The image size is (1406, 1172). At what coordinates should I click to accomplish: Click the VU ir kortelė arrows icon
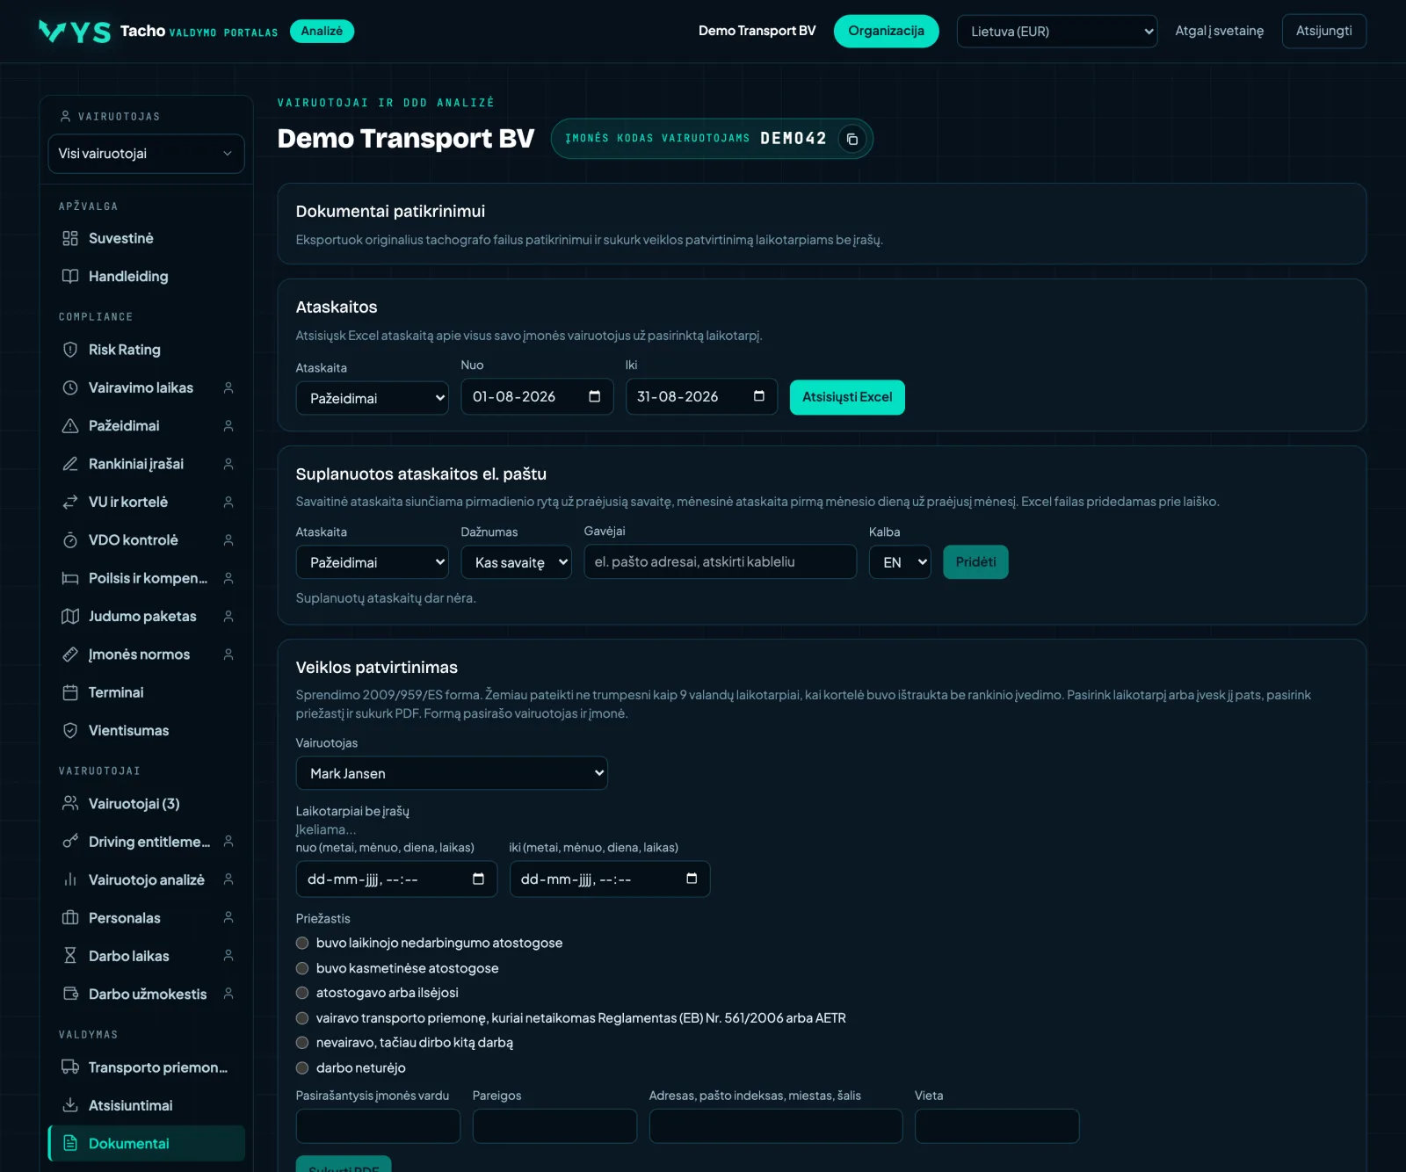[x=70, y=502]
